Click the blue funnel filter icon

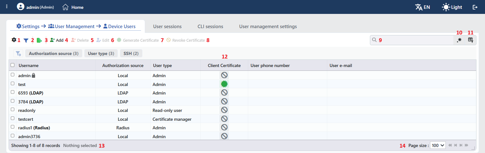pos(26,40)
